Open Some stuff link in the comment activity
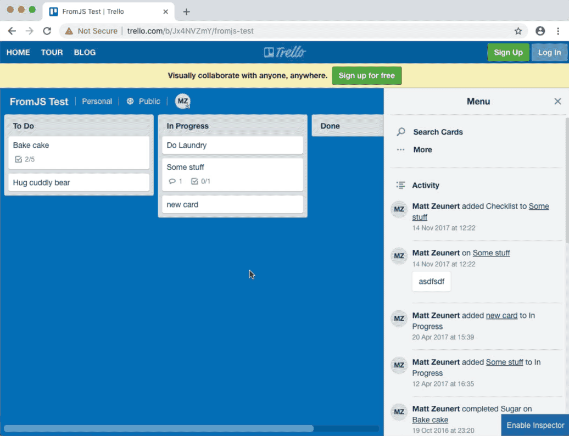The image size is (569, 436). pos(491,253)
